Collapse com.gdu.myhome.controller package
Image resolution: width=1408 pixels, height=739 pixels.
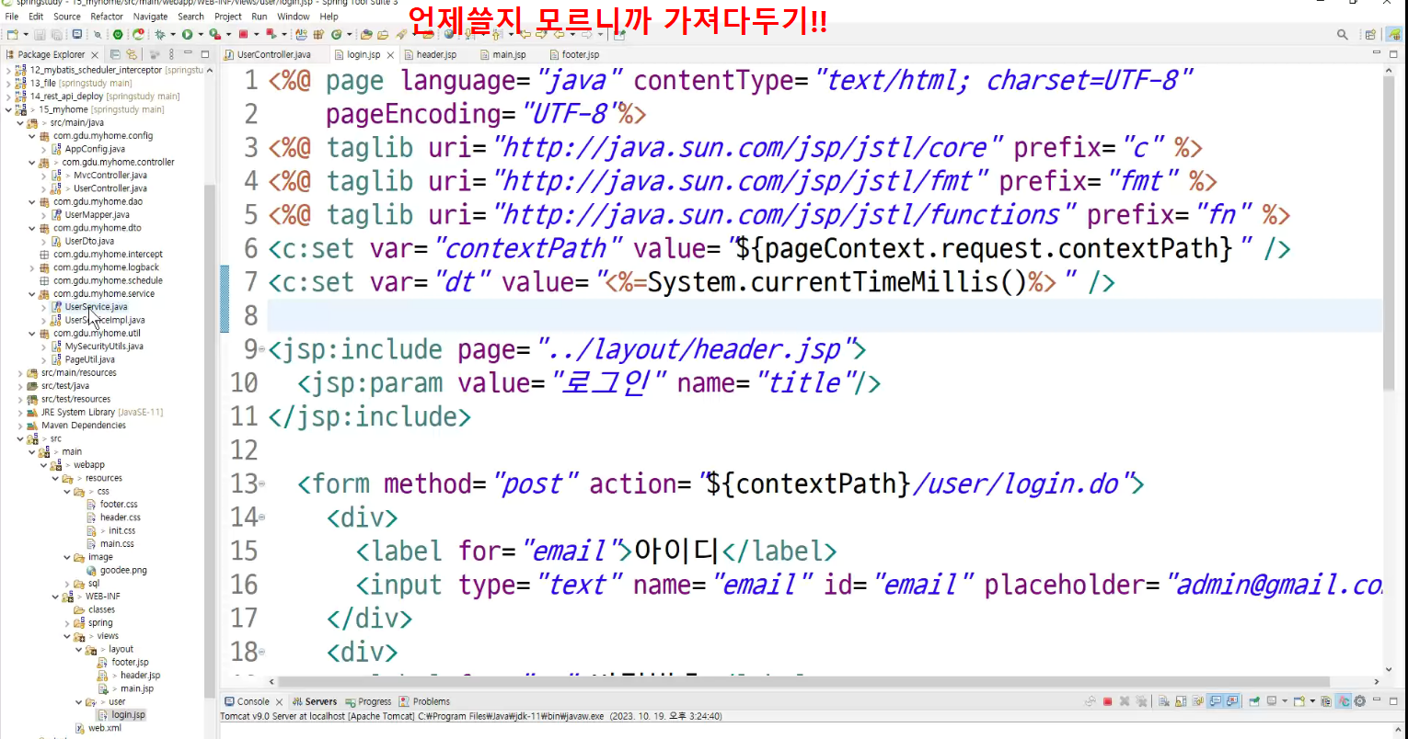[32, 162]
